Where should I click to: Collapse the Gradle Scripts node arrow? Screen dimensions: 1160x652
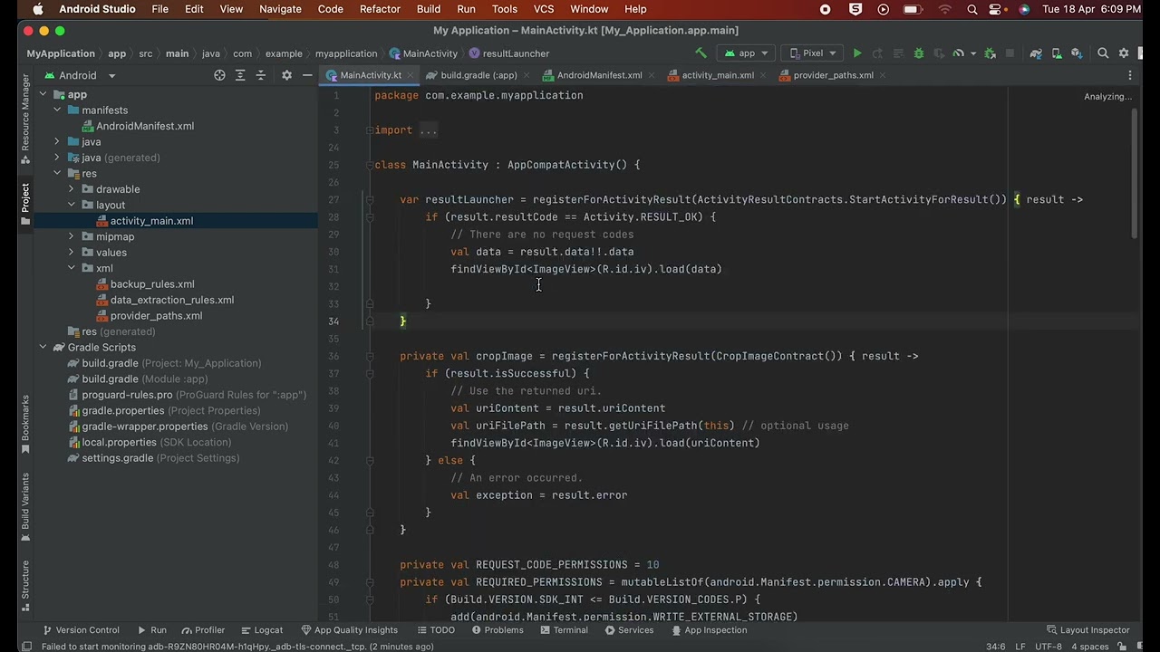pyautogui.click(x=43, y=348)
